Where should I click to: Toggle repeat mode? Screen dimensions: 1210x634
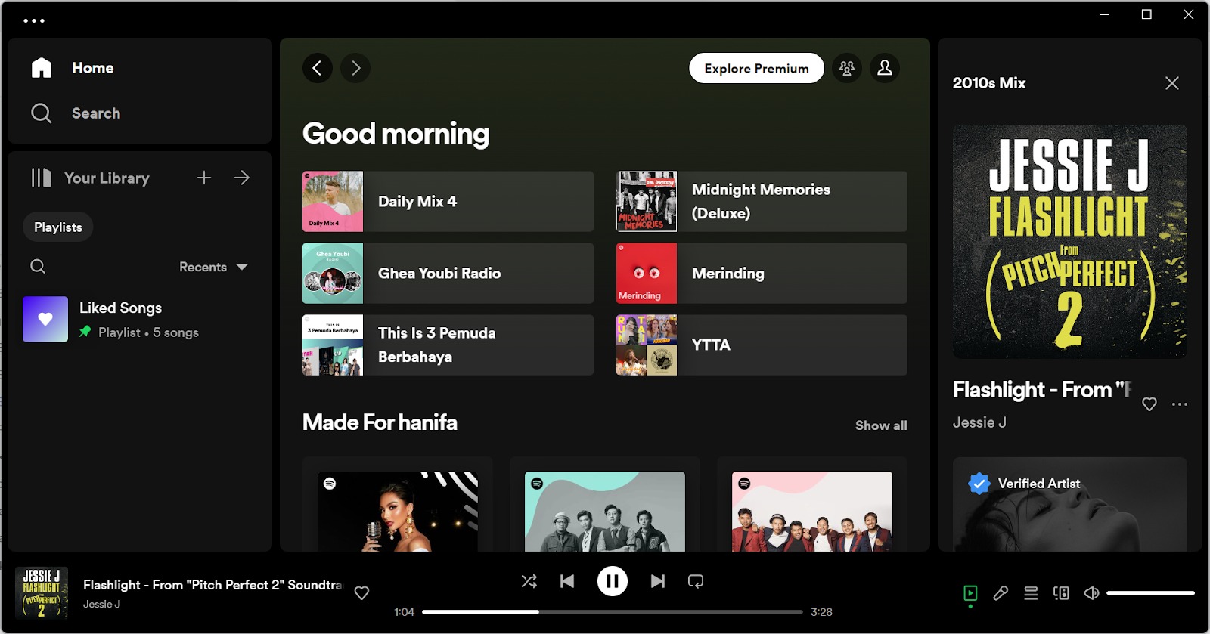pos(696,581)
